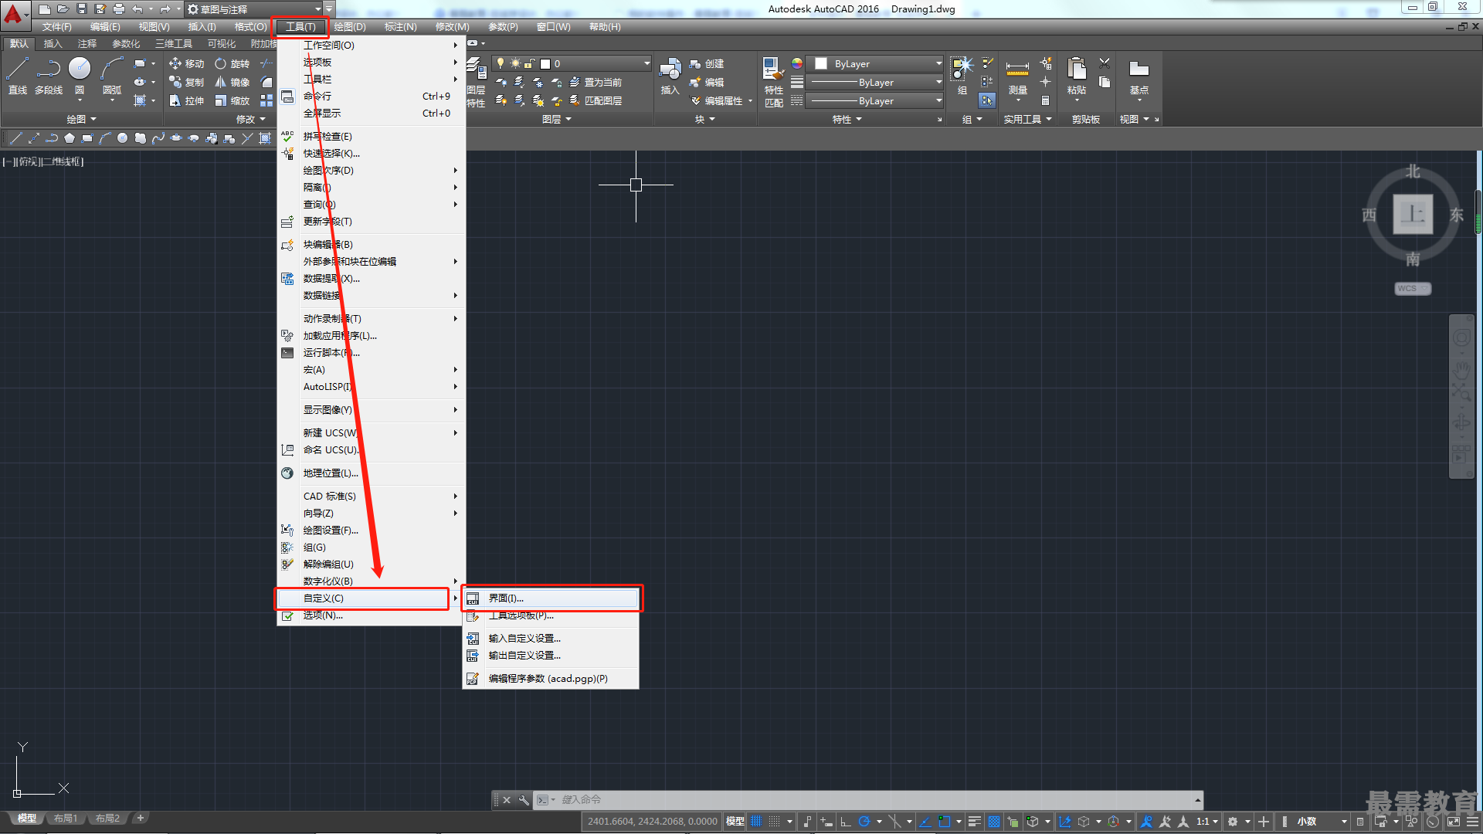Toggle the grid display in status bar
This screenshot has width=1483, height=834.
coord(756,822)
